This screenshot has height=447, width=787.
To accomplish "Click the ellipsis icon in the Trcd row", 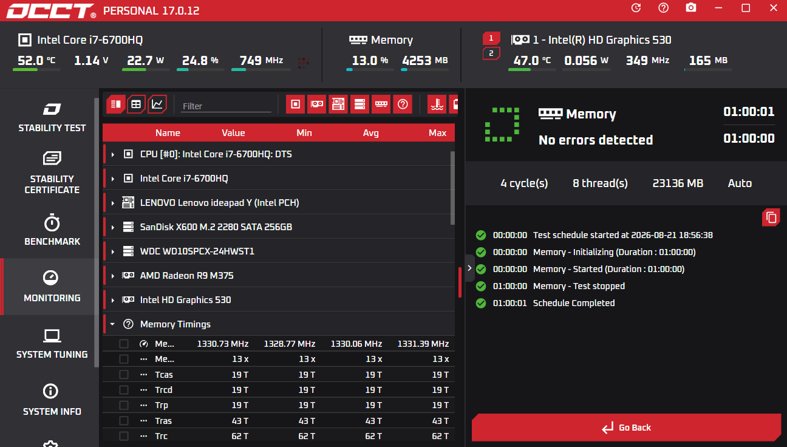I will 144,390.
